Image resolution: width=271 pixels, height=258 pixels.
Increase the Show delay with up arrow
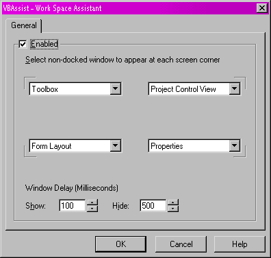(92, 202)
